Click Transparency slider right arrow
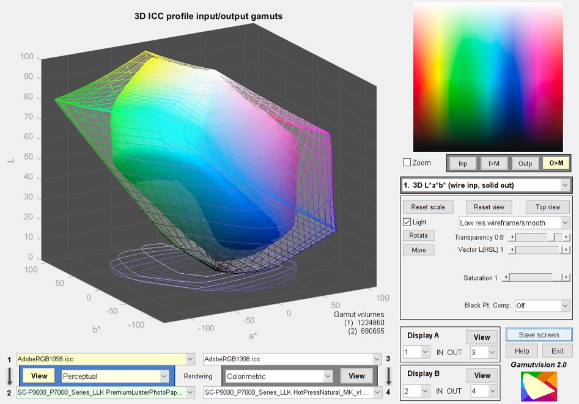This screenshot has height=404, width=579. (566, 237)
